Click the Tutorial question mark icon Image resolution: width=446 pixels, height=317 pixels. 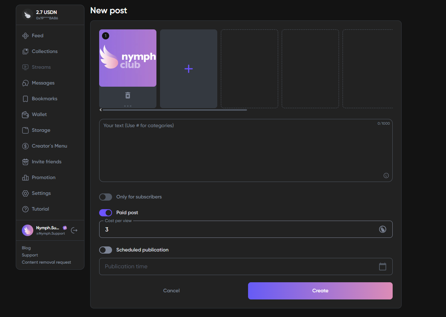point(25,209)
